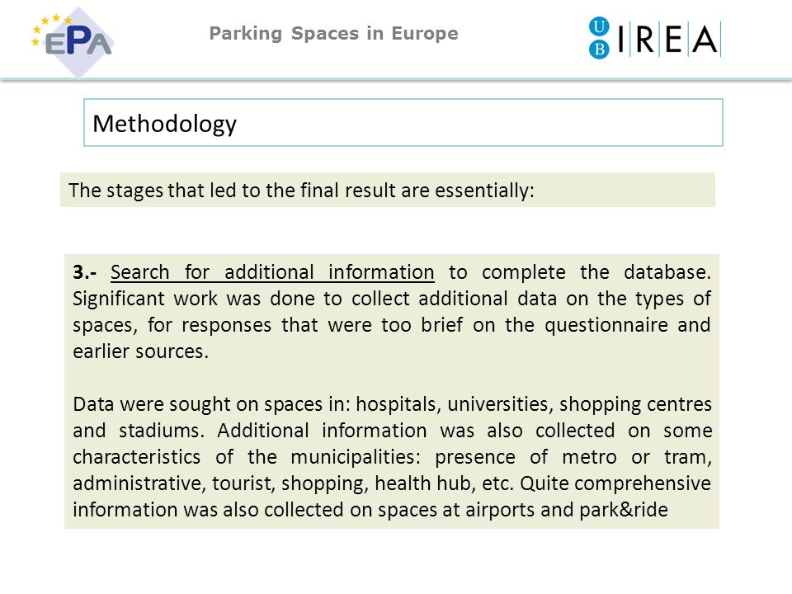Click the EPA logo with yellow stars

[x=73, y=41]
